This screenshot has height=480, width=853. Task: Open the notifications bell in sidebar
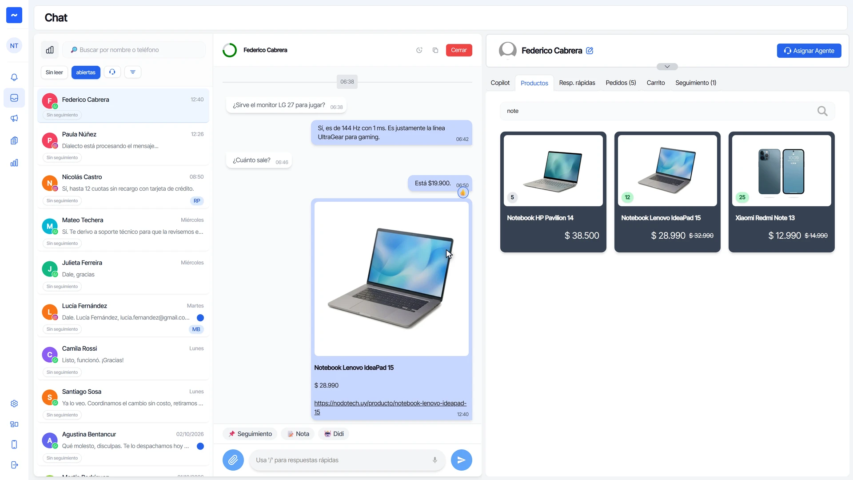14,77
